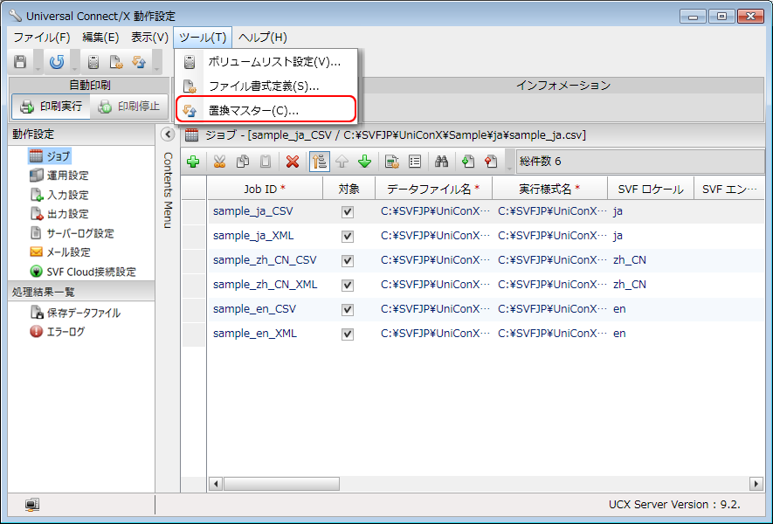Open the ファイル(F) menu
Screen dimensions: 773x524
(x=42, y=38)
